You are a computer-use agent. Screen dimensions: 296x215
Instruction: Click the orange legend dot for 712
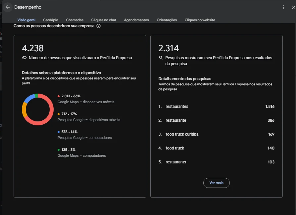[x=59, y=114]
